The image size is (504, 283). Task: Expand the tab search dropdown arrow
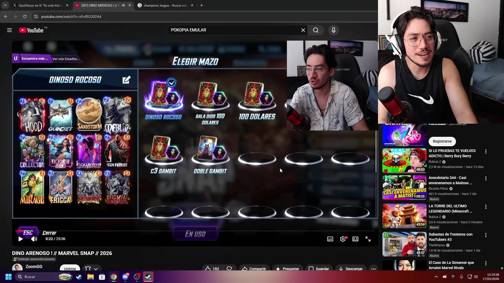tap(5, 6)
